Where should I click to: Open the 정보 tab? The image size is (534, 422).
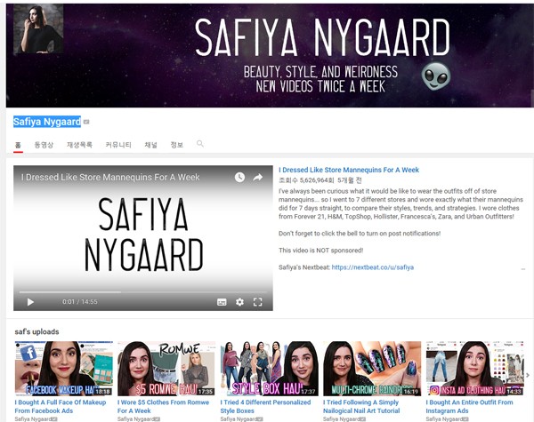click(177, 145)
